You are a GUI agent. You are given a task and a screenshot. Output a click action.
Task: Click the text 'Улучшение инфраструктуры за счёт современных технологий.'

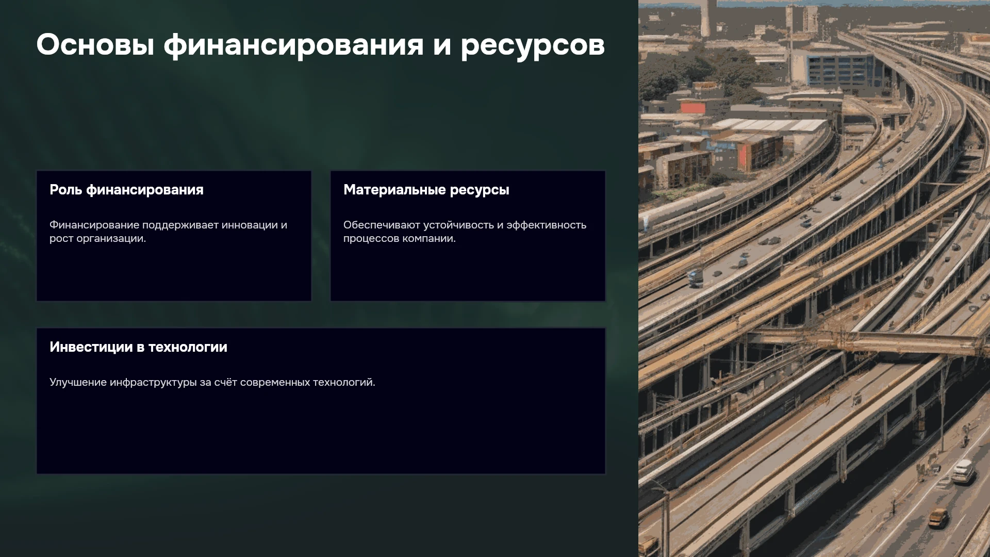pyautogui.click(x=212, y=382)
